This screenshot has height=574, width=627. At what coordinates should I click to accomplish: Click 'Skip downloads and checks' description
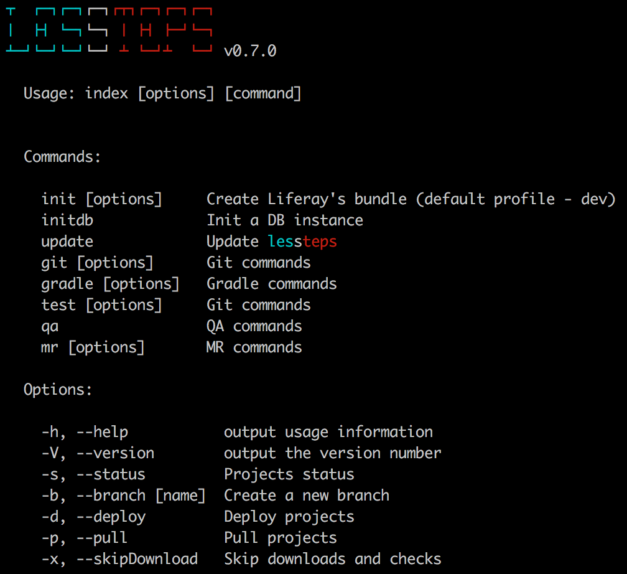click(x=333, y=560)
